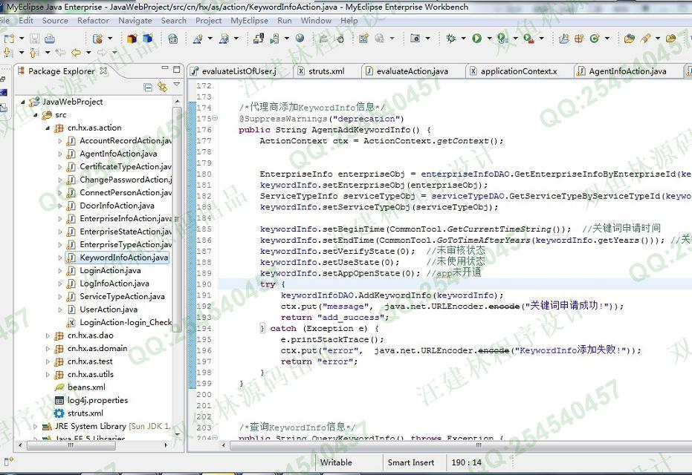This screenshot has height=475, width=692.
Task: Switch to evaluateAction.java editor tab
Action: pos(412,71)
